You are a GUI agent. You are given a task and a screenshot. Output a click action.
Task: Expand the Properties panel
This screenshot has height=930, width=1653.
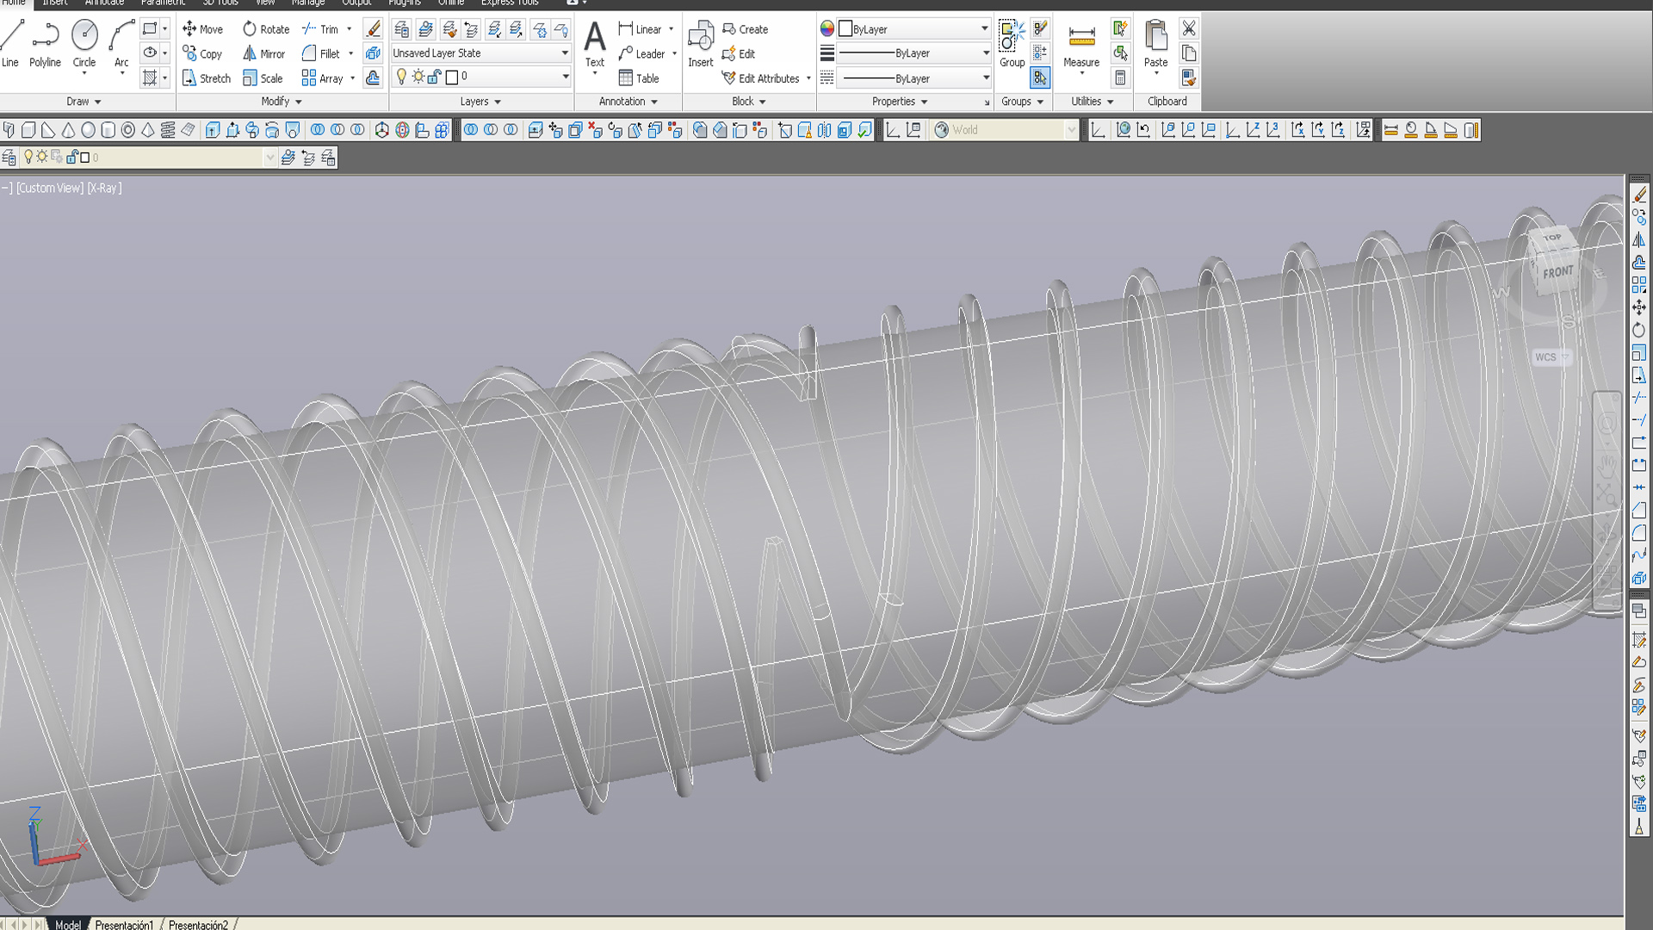(x=900, y=102)
